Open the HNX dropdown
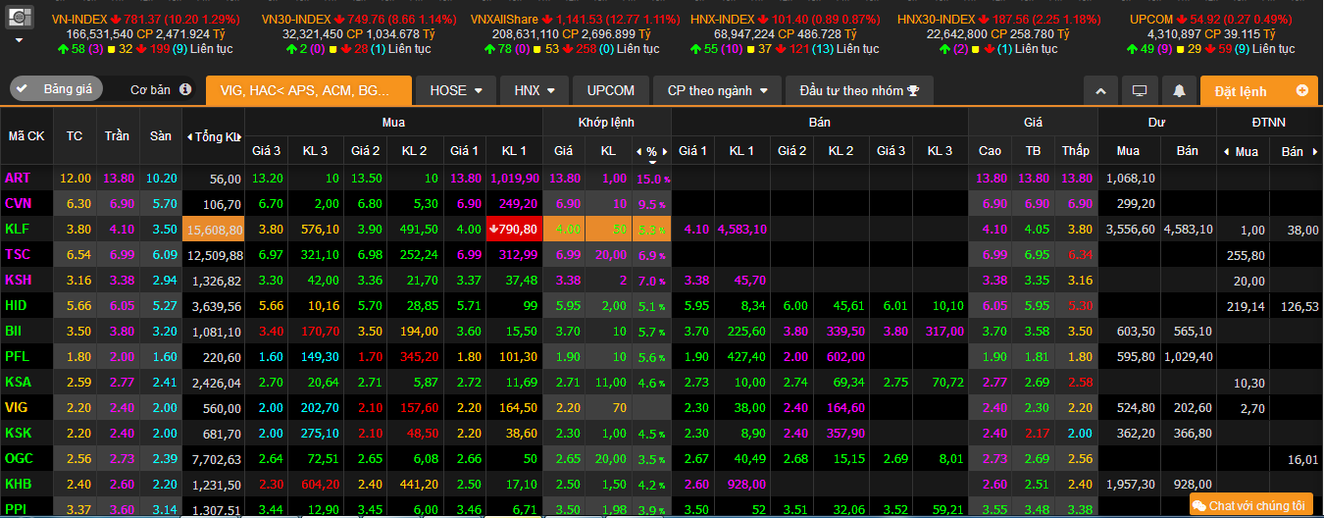Viewport: 1324px width, 518px height. coord(535,90)
